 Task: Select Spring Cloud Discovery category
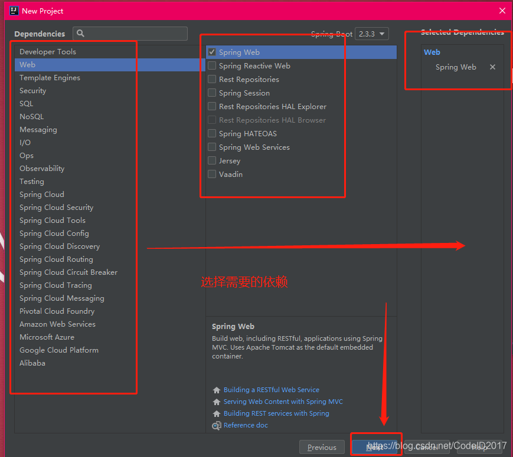[110, 246]
